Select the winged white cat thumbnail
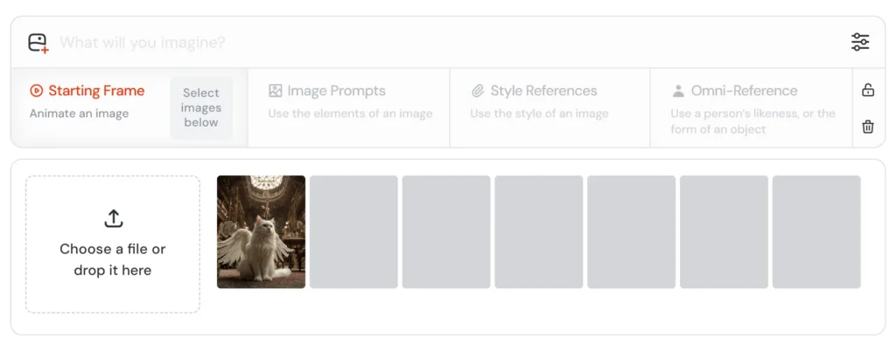 click(261, 232)
